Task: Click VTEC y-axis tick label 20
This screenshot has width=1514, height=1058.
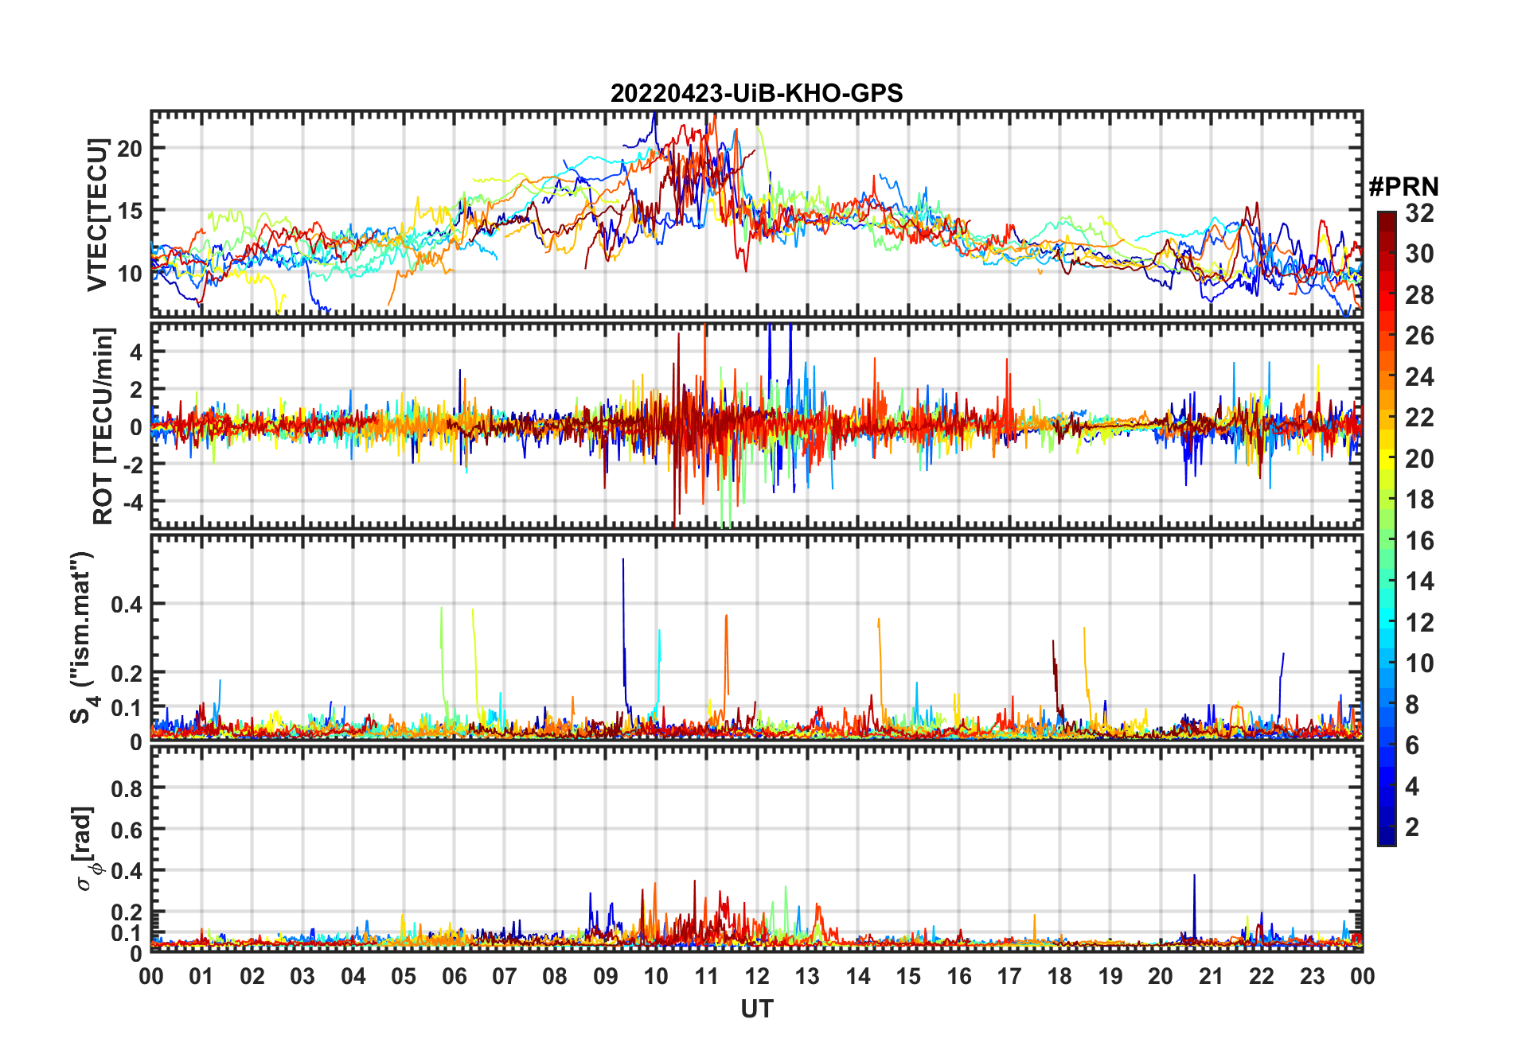Action: [130, 149]
